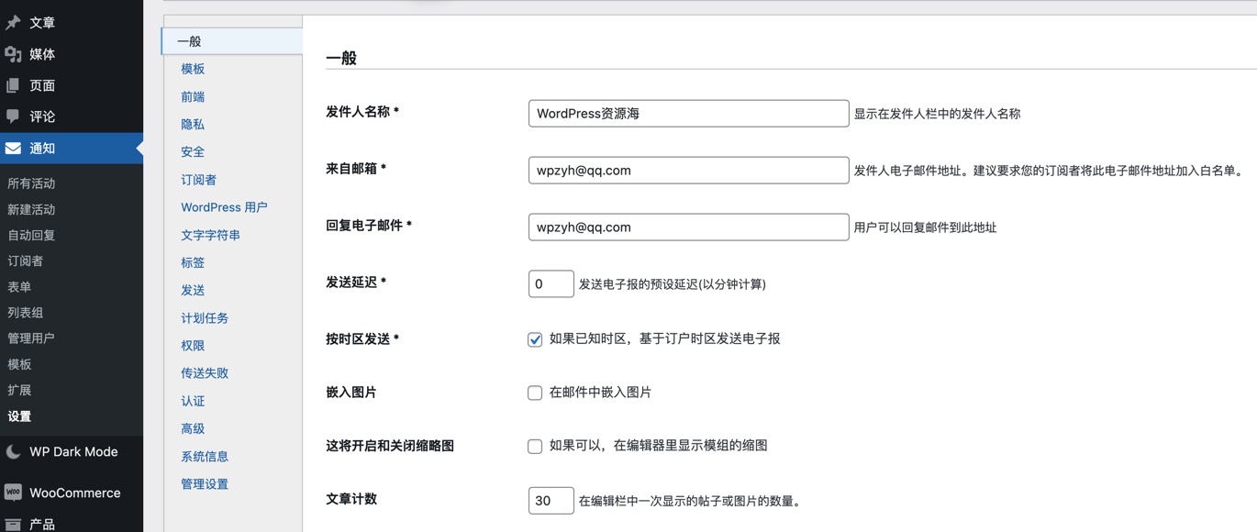Click the pages icon next to 页面
Viewport: 1257px width, 532px height.
coord(13,85)
